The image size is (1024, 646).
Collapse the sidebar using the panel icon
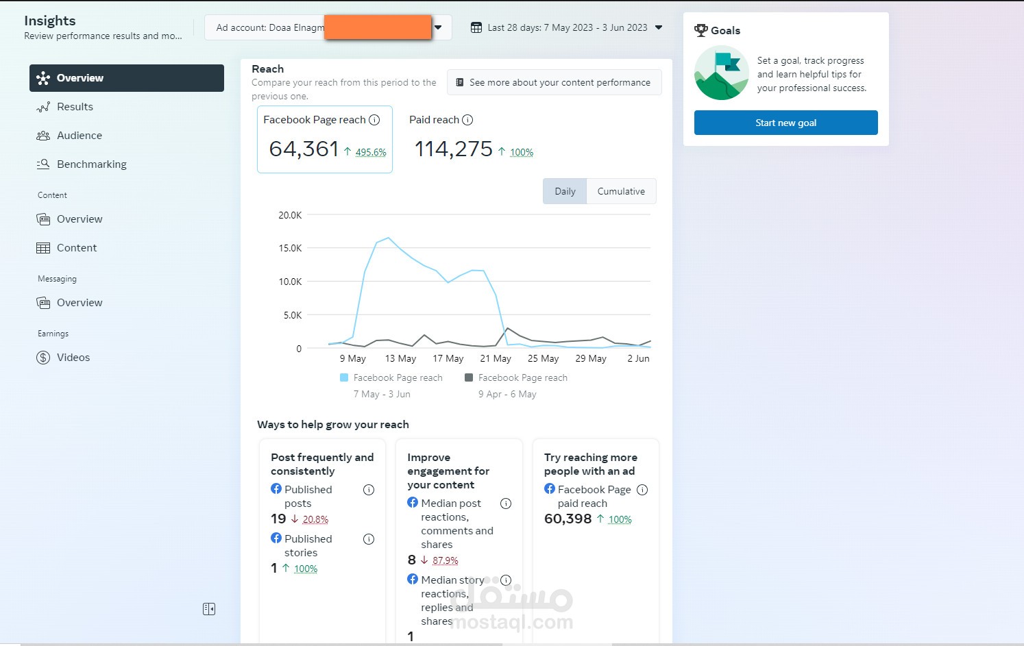[x=209, y=609]
